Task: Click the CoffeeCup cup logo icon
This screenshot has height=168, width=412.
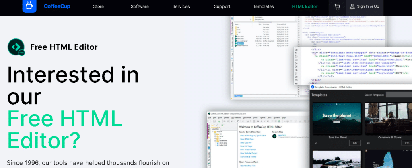Action: [29, 6]
